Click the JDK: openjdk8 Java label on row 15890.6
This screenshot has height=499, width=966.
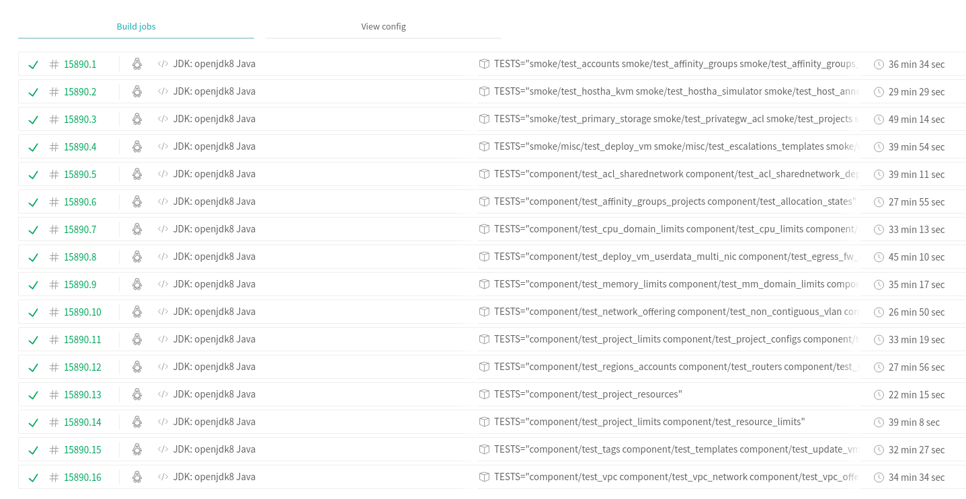coord(214,201)
